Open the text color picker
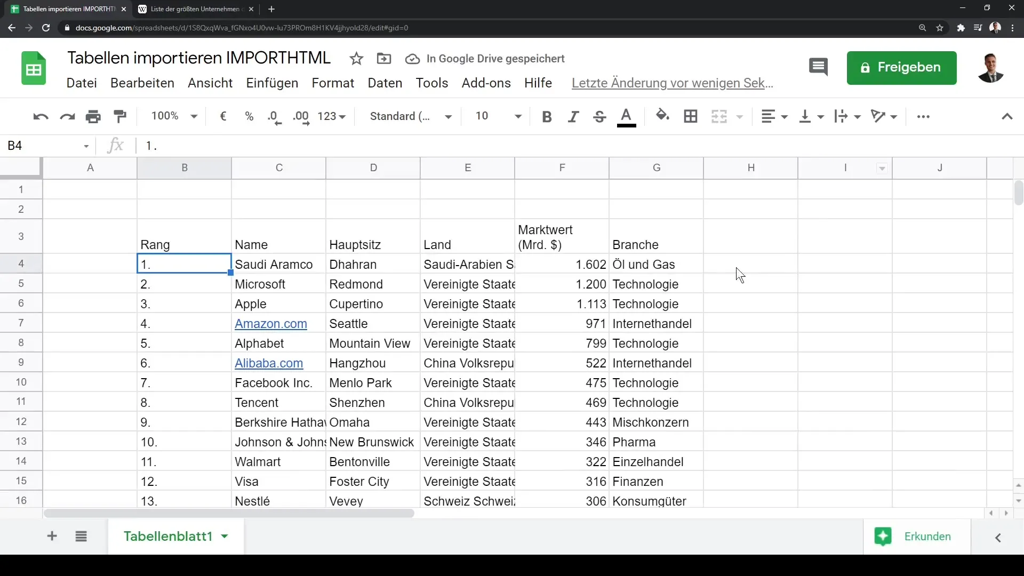Image resolution: width=1024 pixels, height=576 pixels. coord(627,117)
